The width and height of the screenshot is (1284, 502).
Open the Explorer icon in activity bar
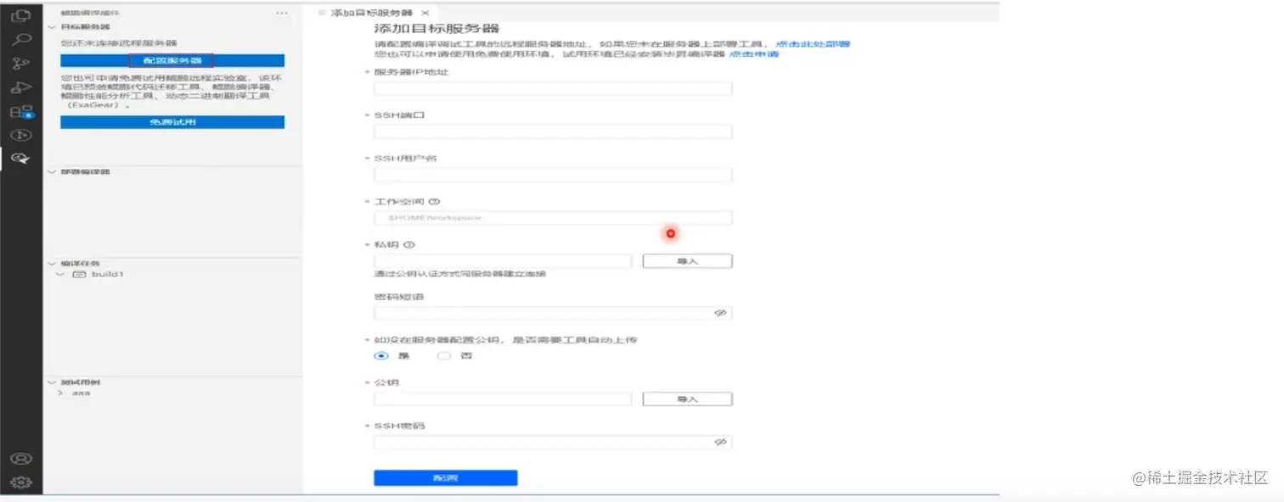click(x=20, y=15)
